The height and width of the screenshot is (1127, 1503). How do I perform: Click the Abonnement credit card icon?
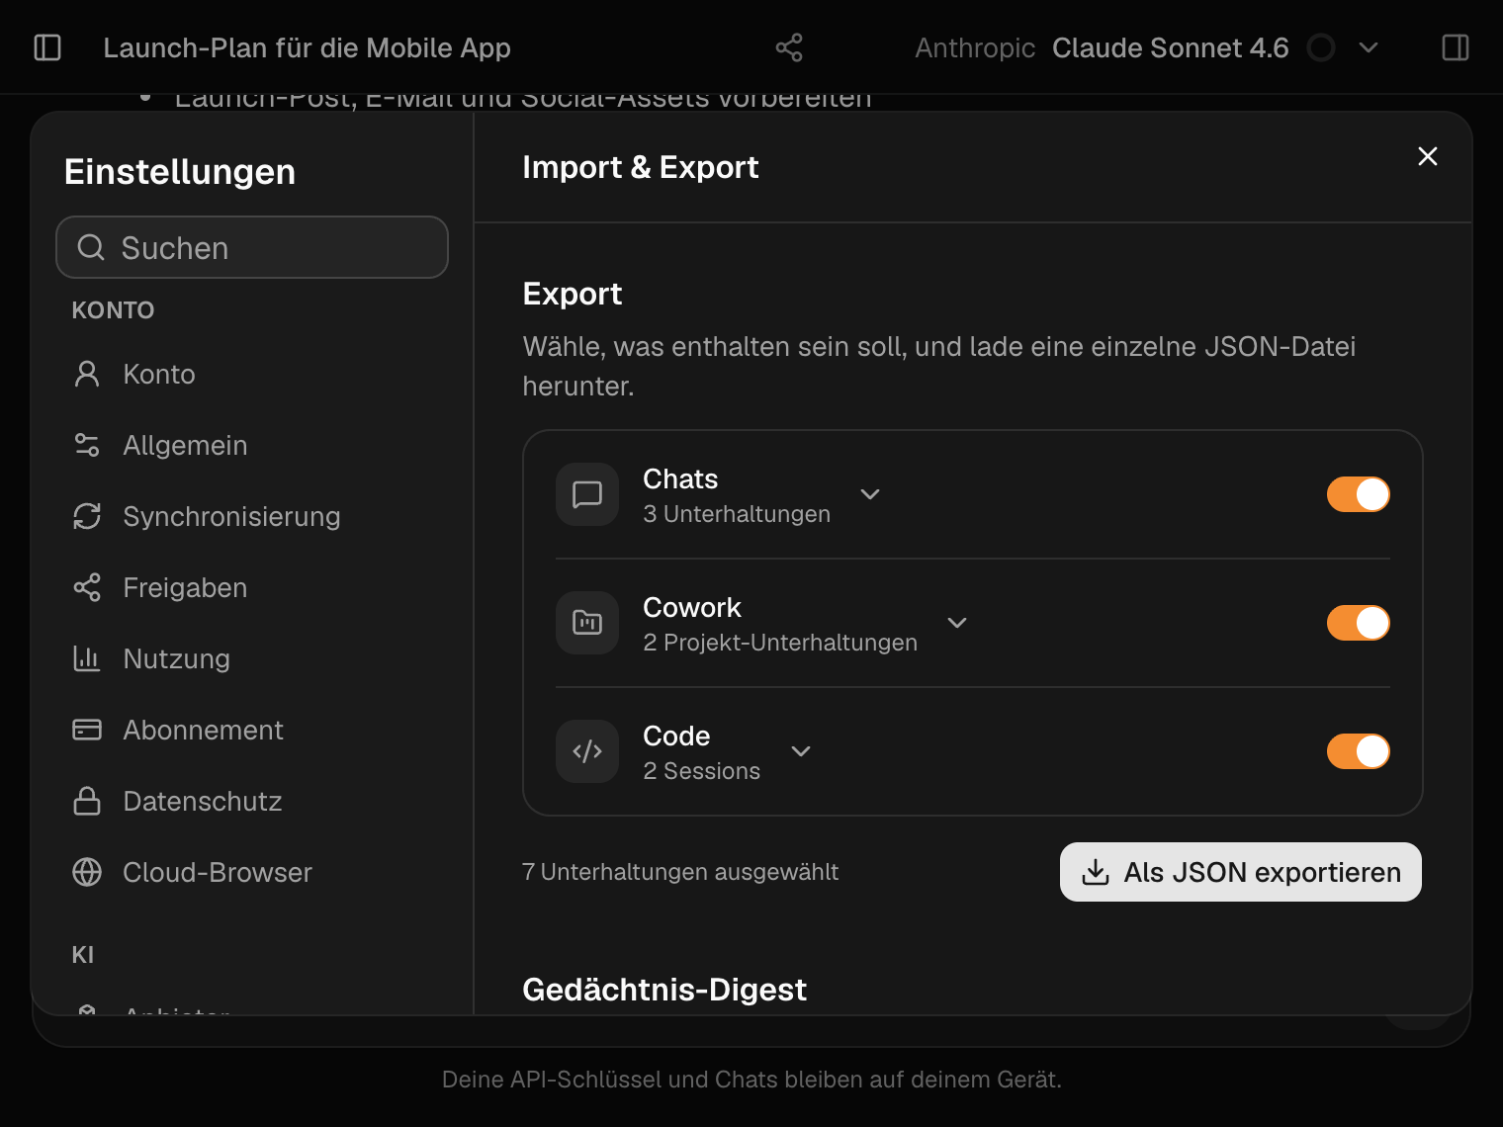pyautogui.click(x=87, y=730)
